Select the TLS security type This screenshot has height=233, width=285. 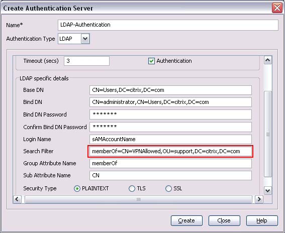pos(132,188)
